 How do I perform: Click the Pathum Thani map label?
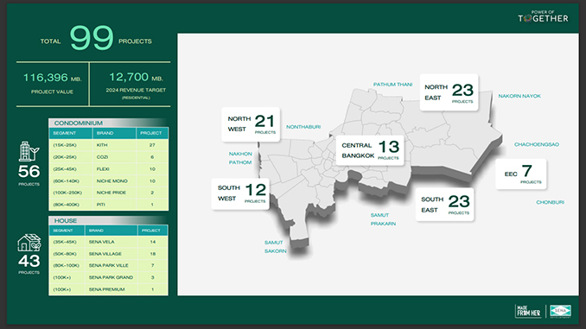point(392,85)
